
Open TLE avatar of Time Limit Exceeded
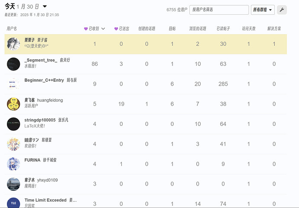[x=13, y=203]
